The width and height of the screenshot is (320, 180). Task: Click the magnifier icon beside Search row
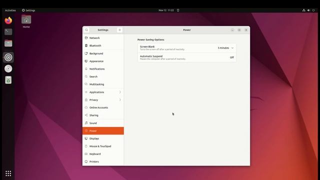(x=86, y=76)
